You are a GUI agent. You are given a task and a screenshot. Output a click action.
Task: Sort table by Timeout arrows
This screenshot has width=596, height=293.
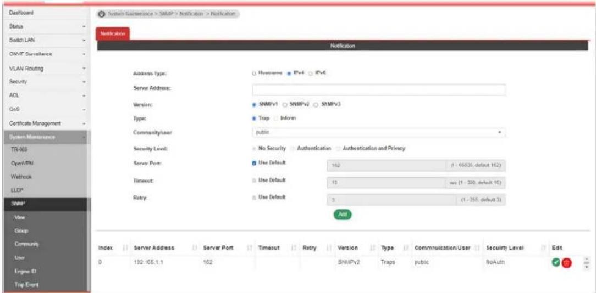point(294,248)
